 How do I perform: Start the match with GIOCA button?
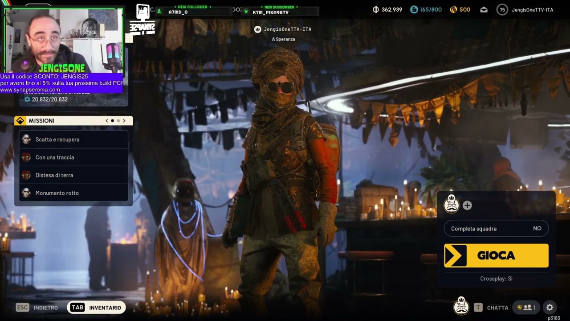[496, 255]
